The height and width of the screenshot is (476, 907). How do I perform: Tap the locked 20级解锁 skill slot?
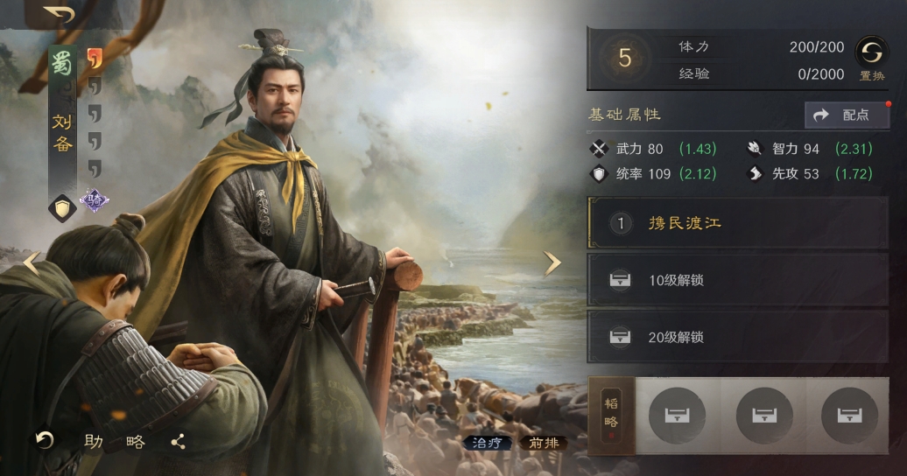coord(738,337)
